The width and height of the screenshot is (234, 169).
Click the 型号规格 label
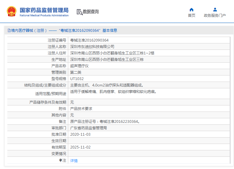coord(59,79)
